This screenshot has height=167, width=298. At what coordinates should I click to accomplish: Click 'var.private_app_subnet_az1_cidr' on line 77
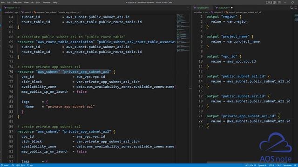108,82
